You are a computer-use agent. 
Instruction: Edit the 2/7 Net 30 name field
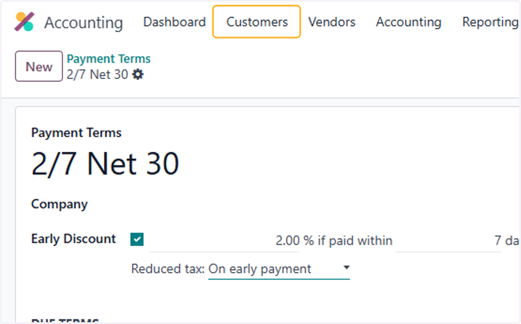coord(105,164)
